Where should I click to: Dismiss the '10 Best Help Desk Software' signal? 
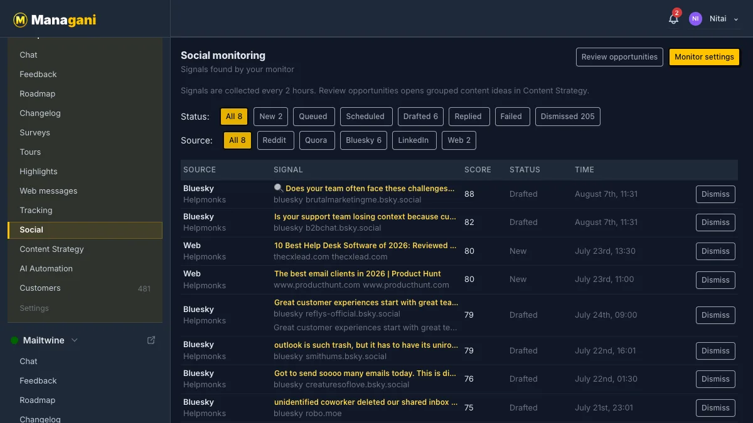pos(715,251)
